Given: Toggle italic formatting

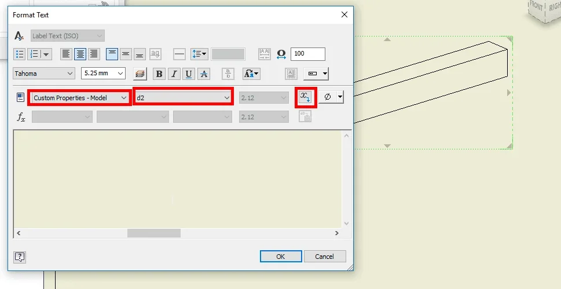Looking at the screenshot, I should pyautogui.click(x=174, y=74).
